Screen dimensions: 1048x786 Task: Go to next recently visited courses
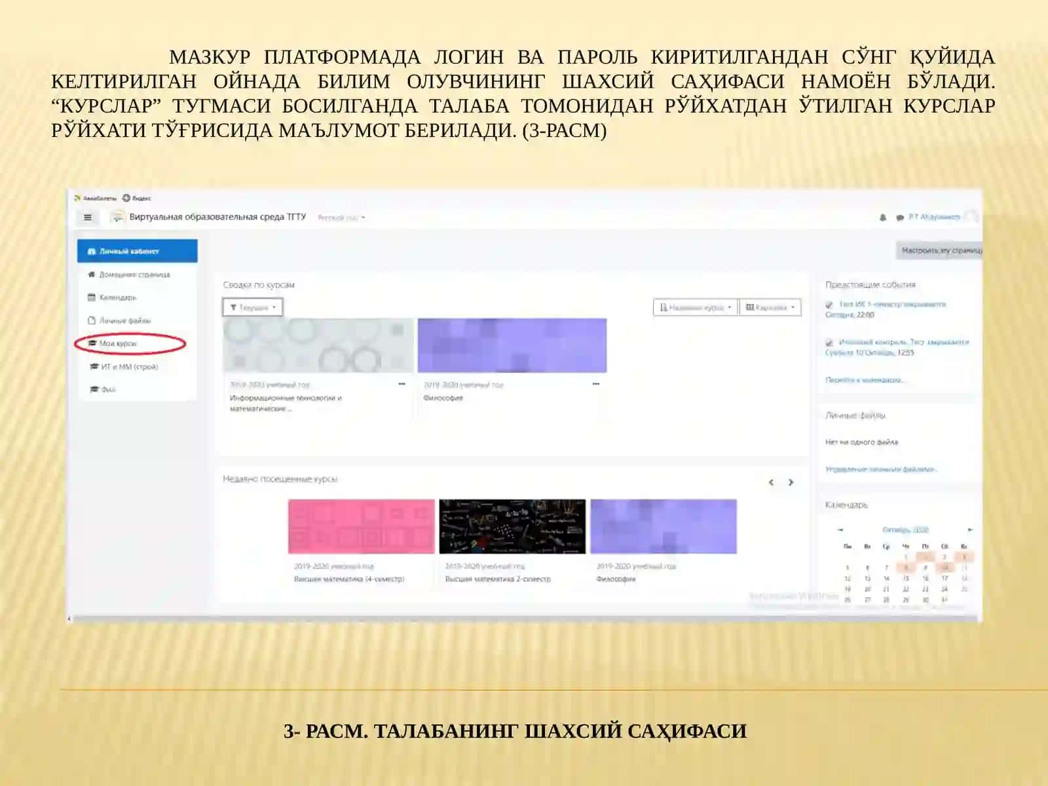coord(791,482)
